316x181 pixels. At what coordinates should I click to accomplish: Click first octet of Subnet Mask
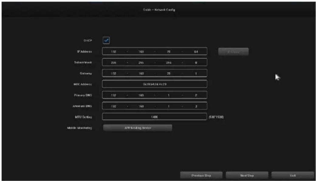pos(113,63)
